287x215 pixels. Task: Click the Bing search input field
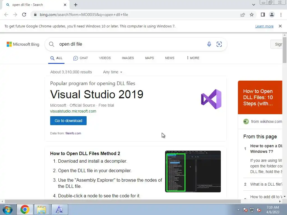point(131,44)
